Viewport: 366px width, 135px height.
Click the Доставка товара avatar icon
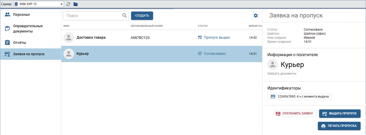point(69,38)
